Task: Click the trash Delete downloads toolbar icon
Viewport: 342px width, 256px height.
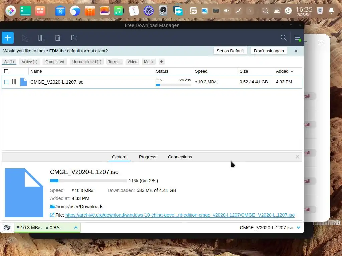Action: point(57,38)
